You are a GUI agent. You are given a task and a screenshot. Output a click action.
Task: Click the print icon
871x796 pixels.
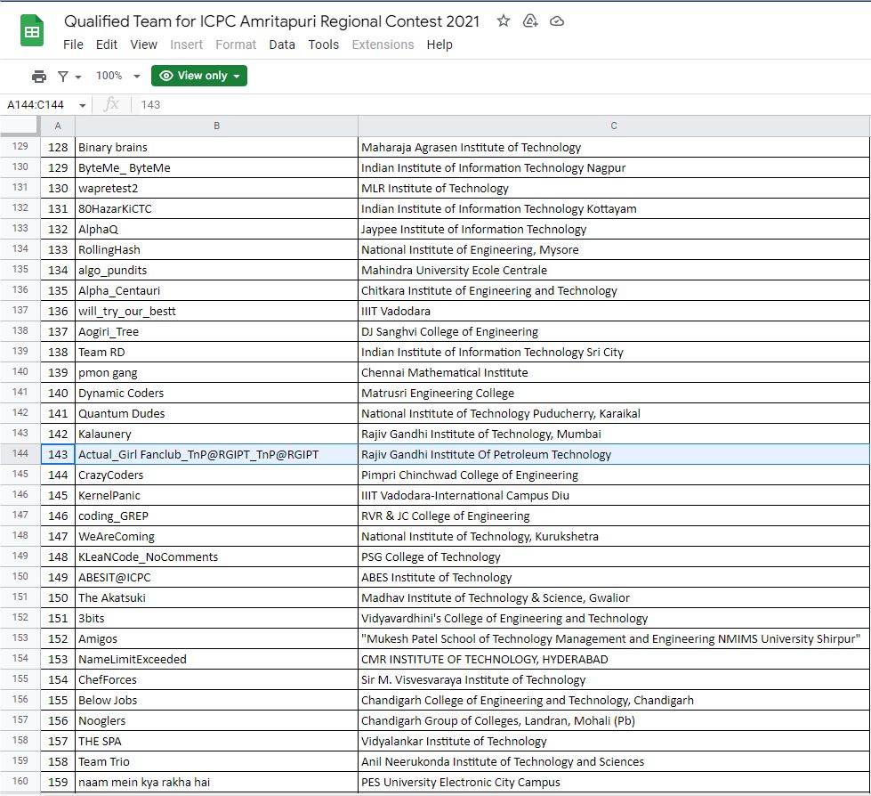(x=39, y=77)
